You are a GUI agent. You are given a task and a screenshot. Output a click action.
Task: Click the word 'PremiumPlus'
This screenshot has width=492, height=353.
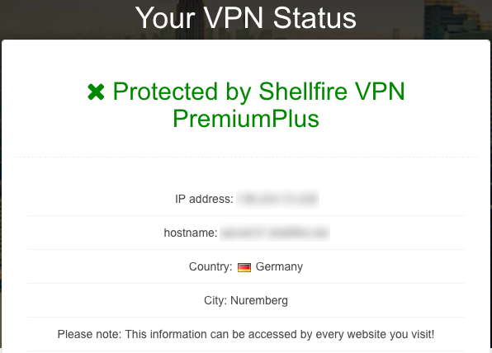[246, 119]
